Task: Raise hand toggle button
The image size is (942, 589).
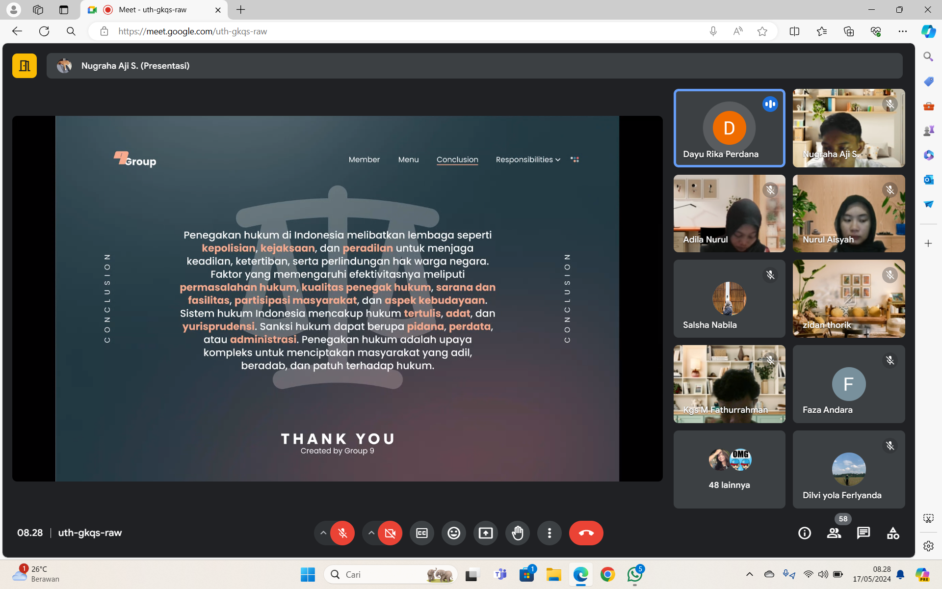Action: (518, 533)
